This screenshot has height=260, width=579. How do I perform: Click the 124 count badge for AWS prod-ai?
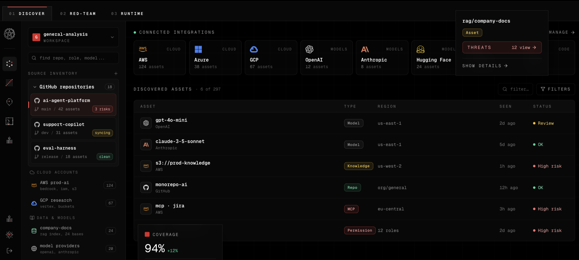[110, 185]
